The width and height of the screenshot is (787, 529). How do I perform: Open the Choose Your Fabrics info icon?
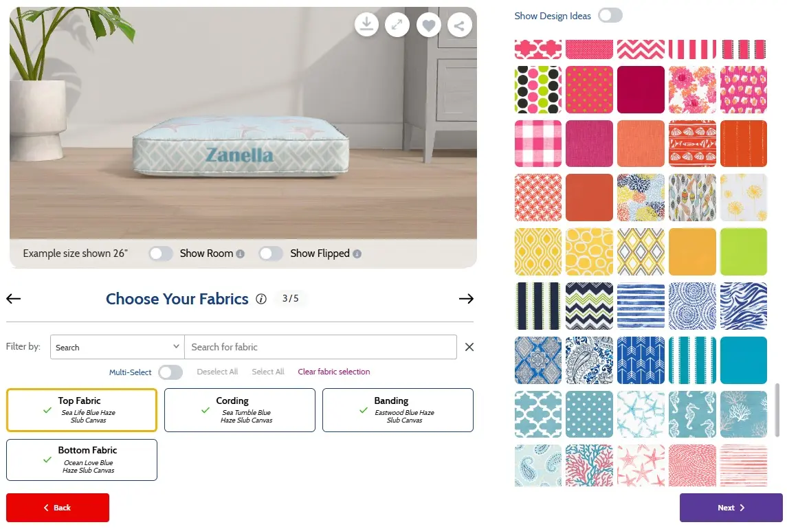[x=261, y=299]
